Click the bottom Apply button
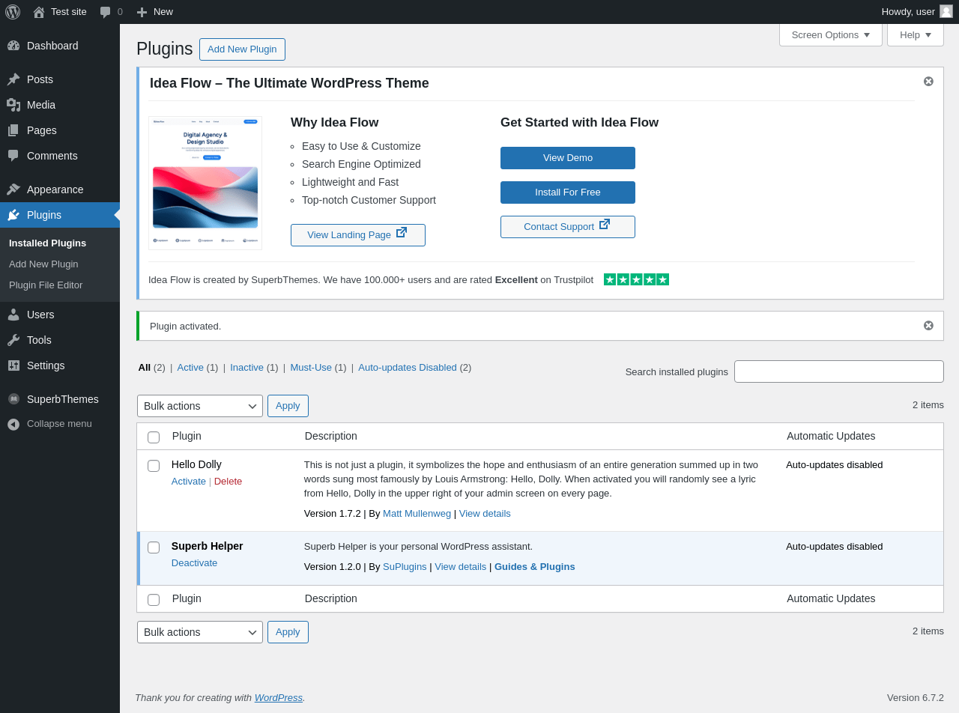 click(288, 632)
